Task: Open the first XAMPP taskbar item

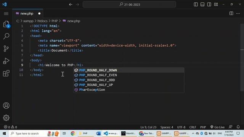Action: coord(164,134)
